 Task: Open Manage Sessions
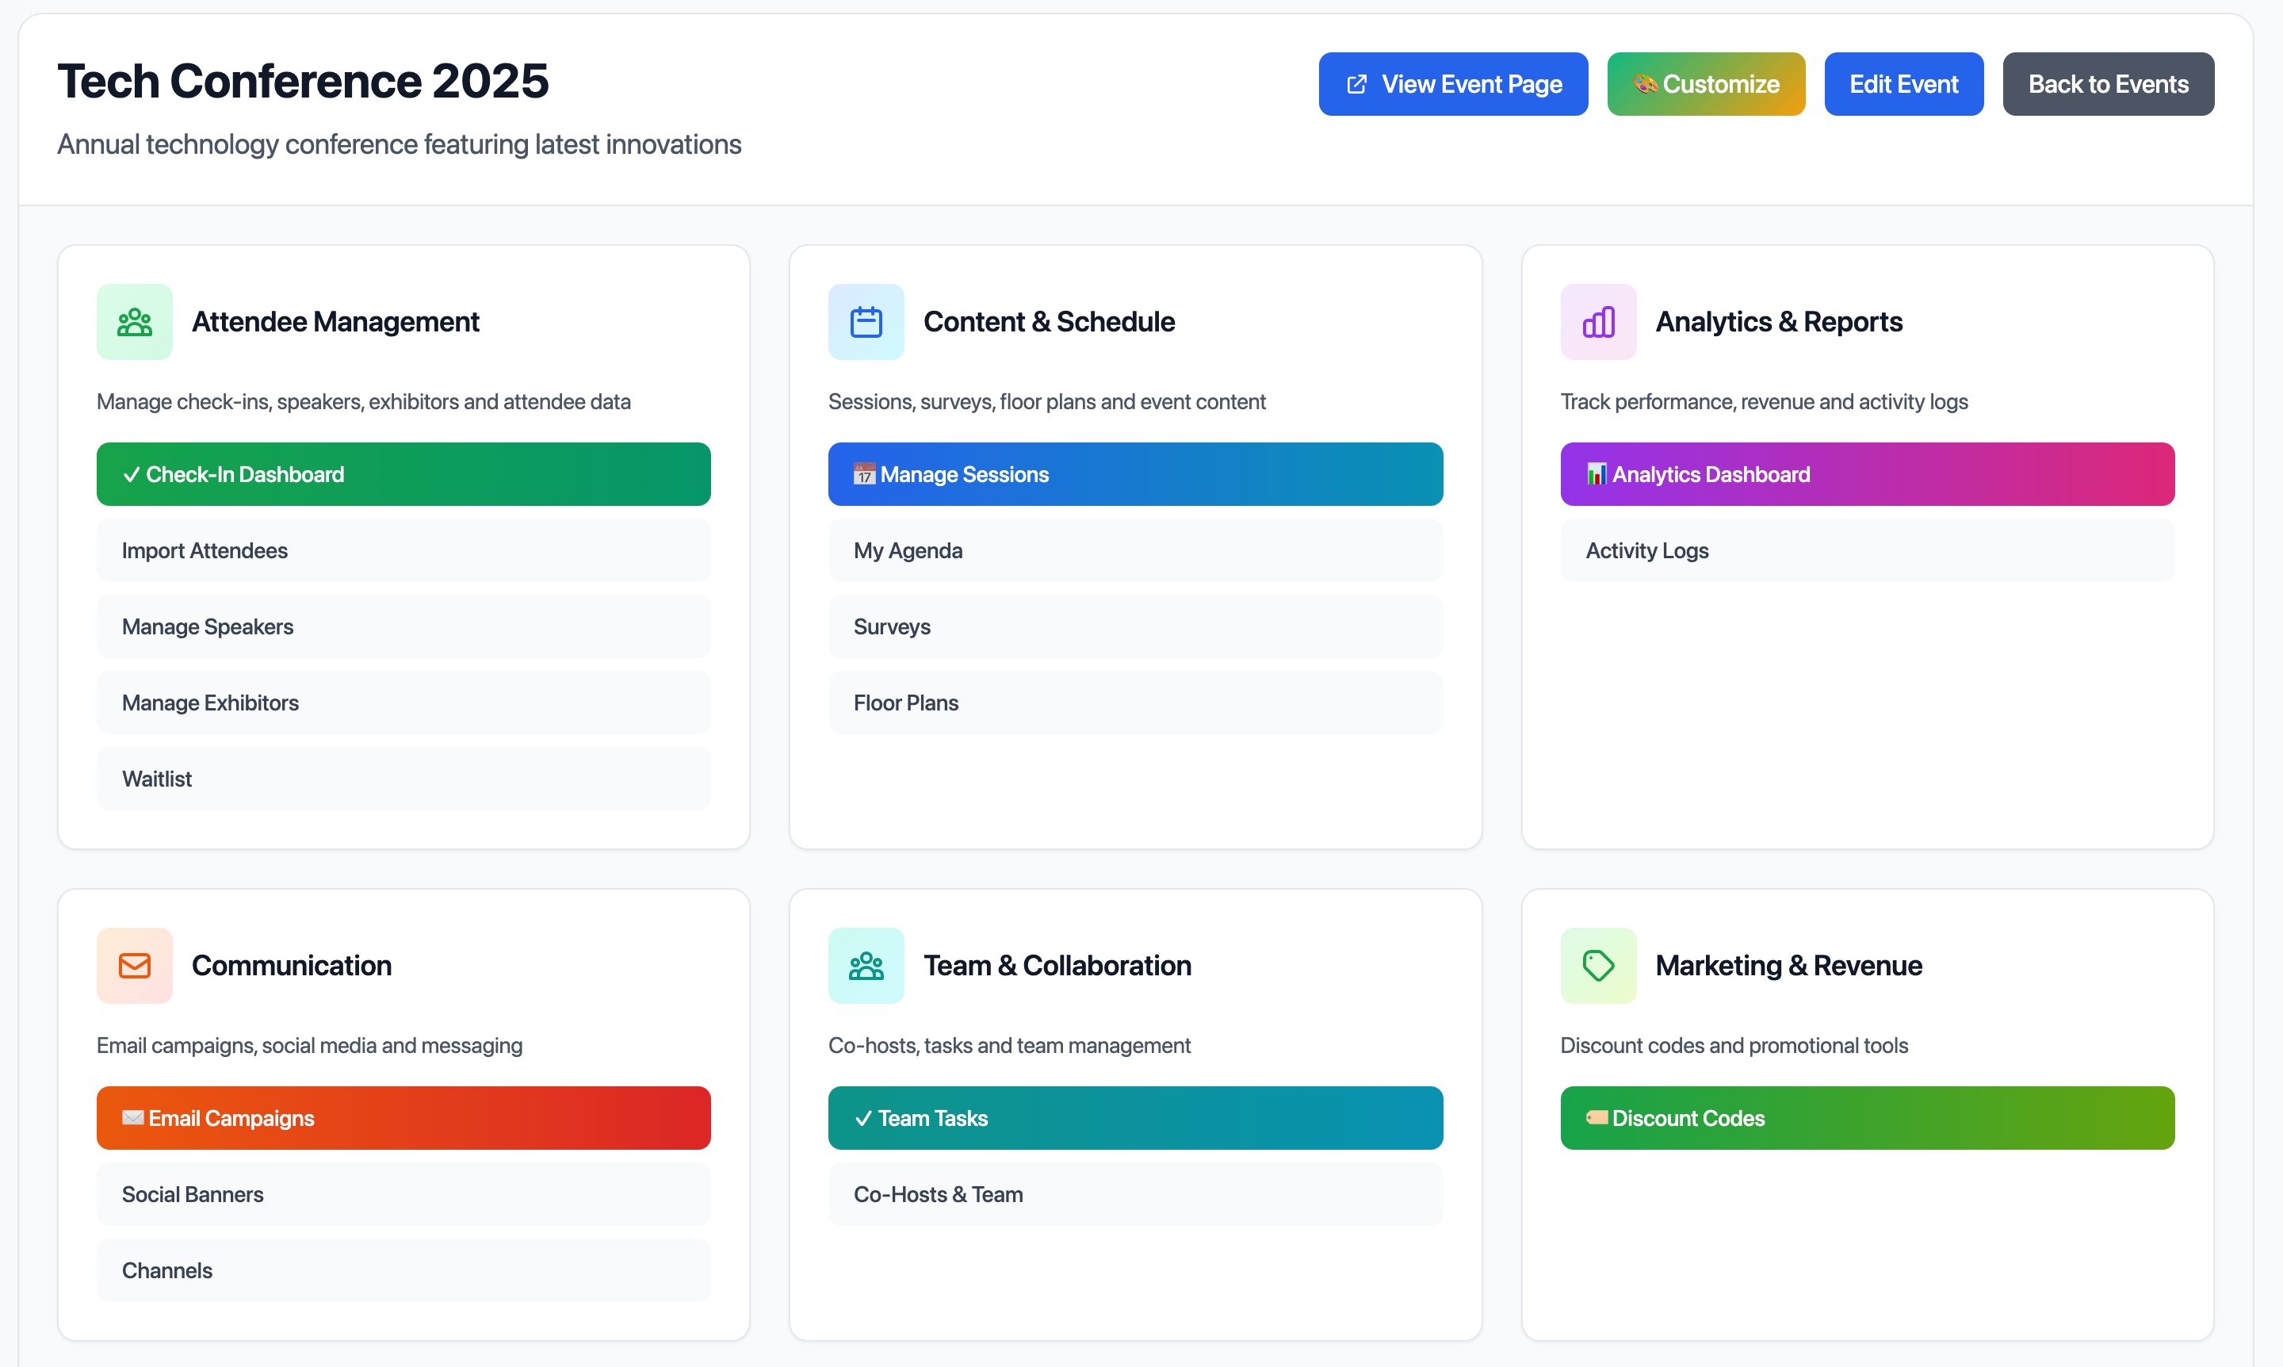click(x=1134, y=474)
